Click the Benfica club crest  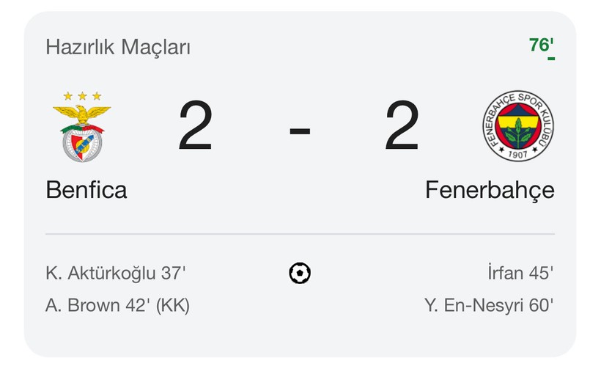82,127
